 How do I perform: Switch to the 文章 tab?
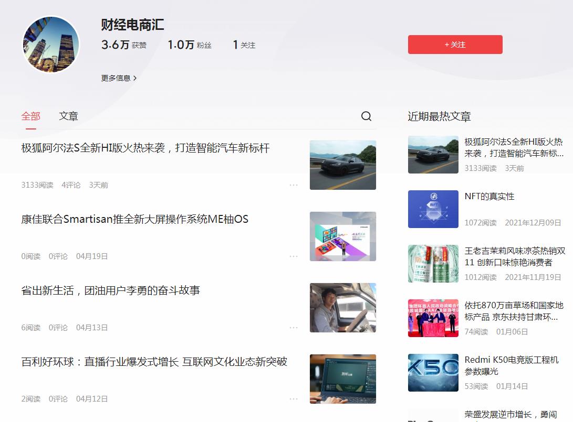pos(68,116)
